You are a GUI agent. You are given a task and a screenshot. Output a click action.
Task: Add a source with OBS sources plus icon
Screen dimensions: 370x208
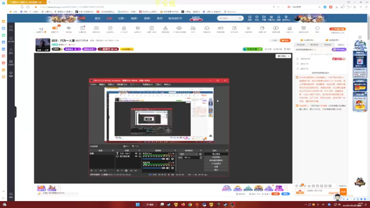tap(117, 171)
